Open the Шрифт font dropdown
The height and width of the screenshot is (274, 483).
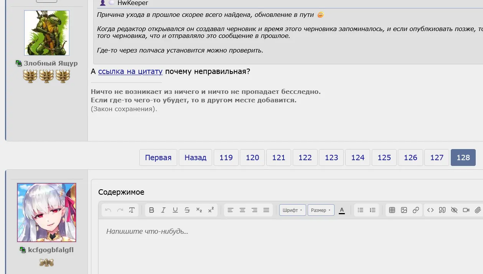coord(293,210)
